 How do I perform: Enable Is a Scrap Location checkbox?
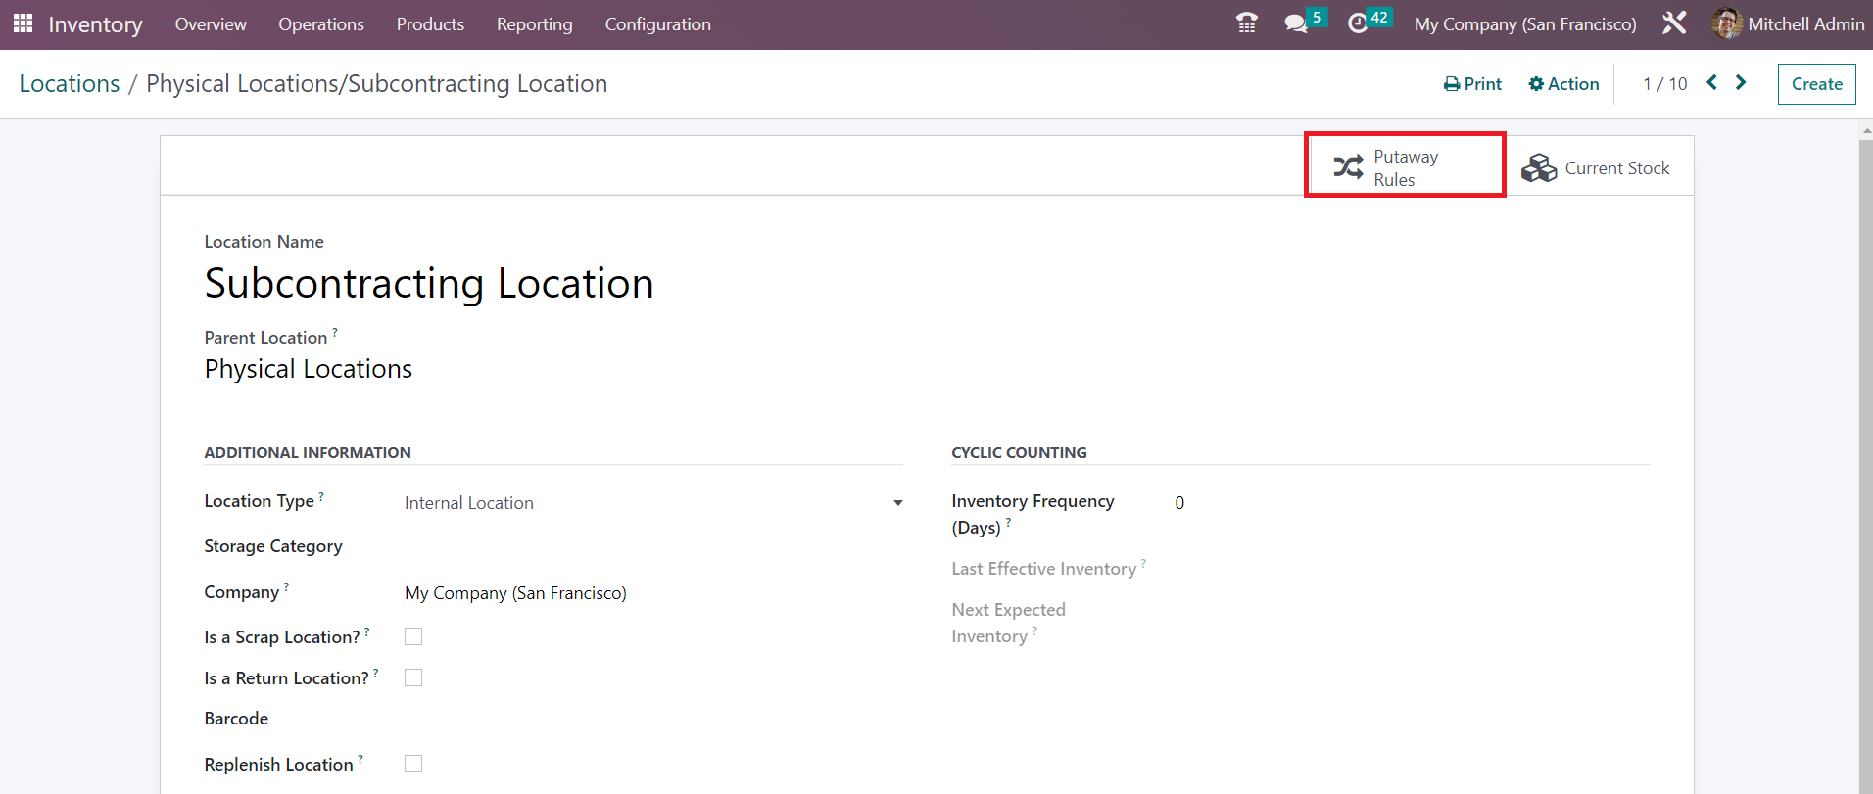[413, 636]
